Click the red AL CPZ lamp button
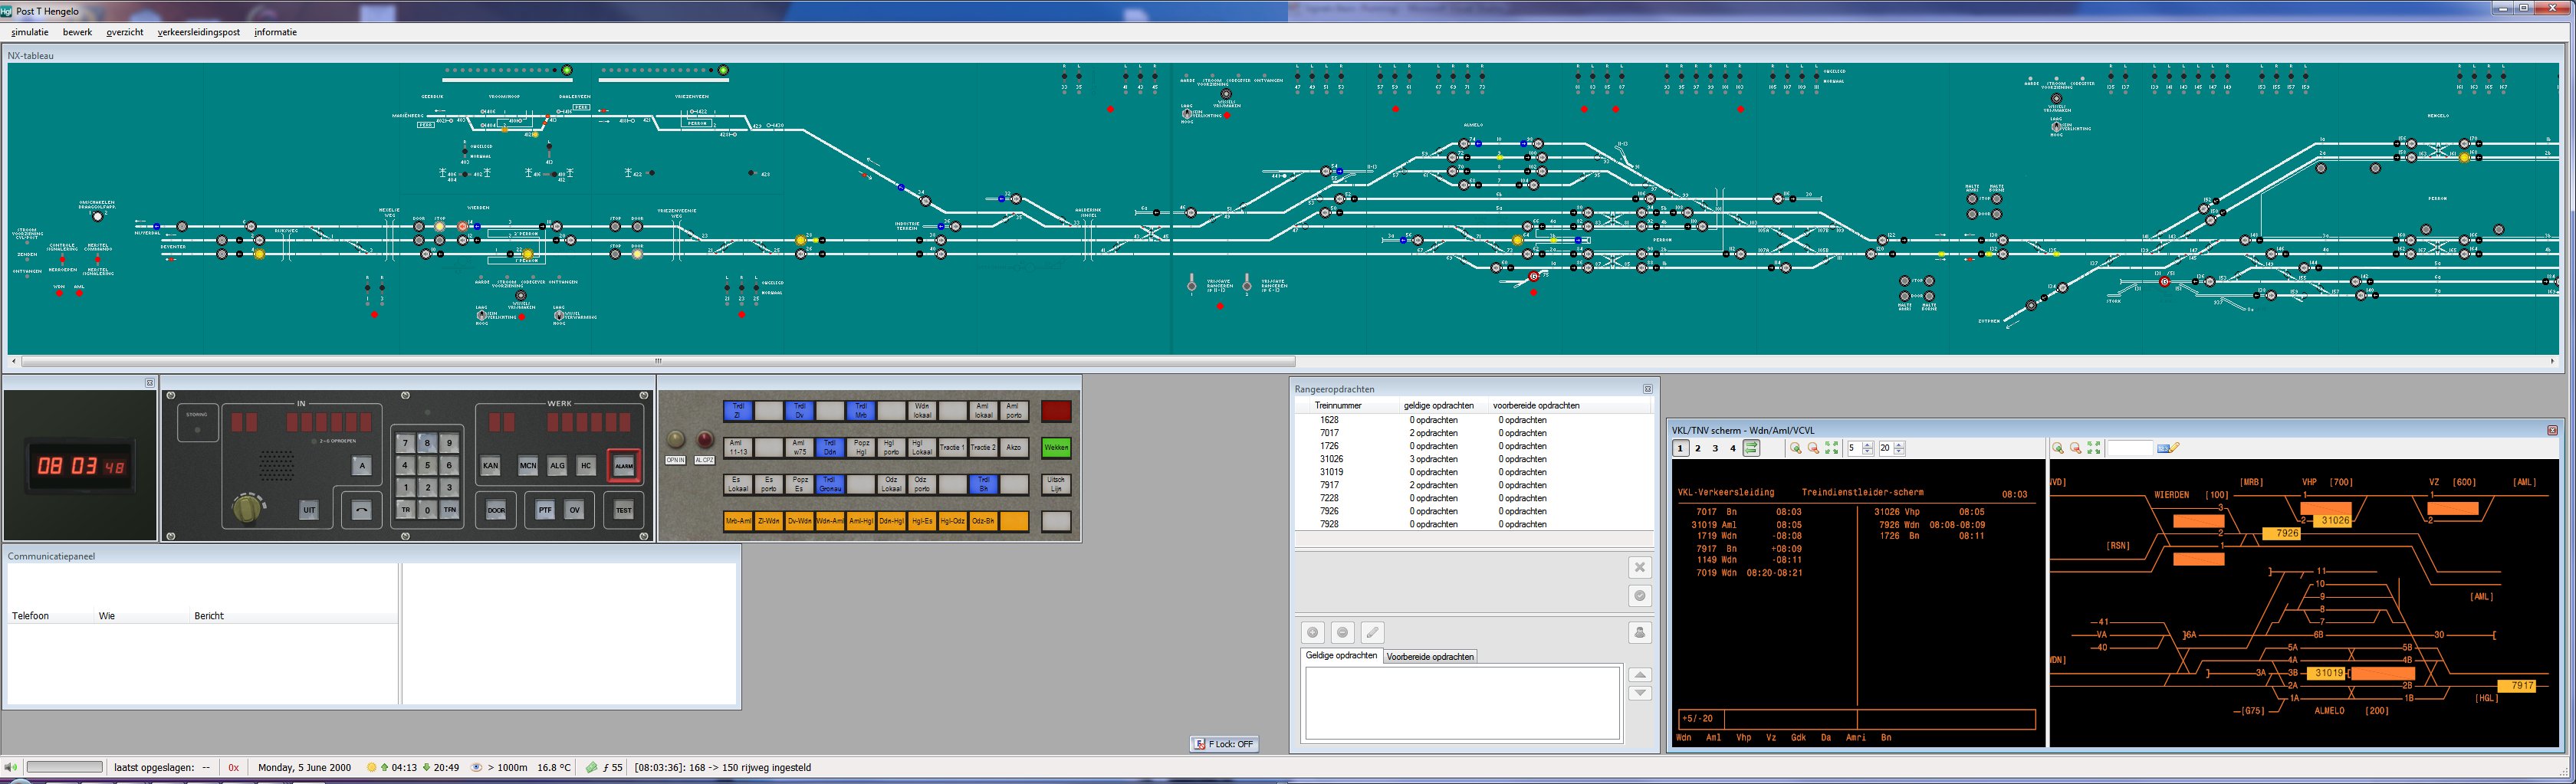The width and height of the screenshot is (2576, 784). tap(705, 440)
